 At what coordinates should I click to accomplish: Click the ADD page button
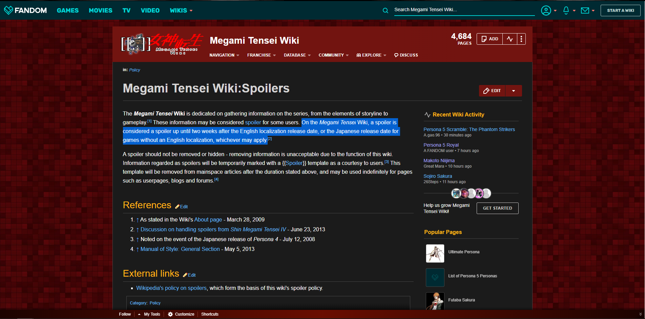pyautogui.click(x=490, y=39)
